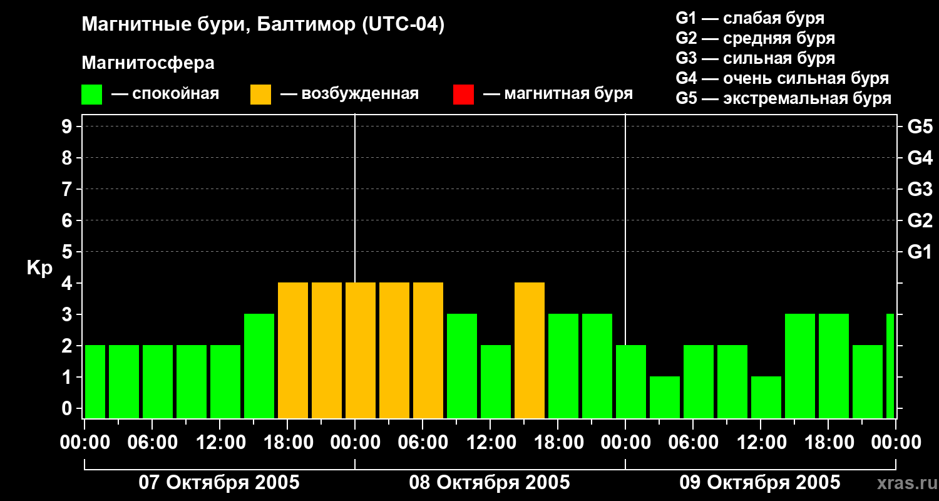939x501 pixels.
Task: Click the lone orange bar on 08 October afternoon
Action: pyautogui.click(x=530, y=351)
